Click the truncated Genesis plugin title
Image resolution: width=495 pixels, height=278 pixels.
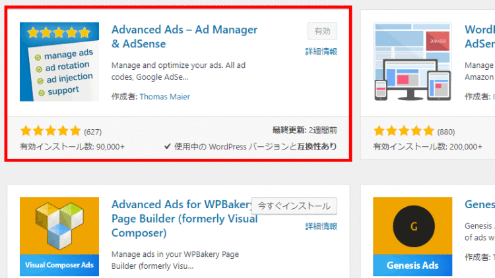click(479, 204)
